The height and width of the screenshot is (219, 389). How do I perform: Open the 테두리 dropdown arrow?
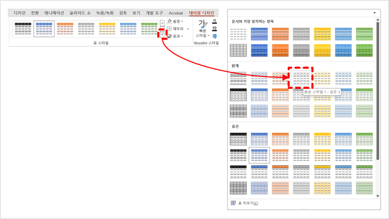188,29
